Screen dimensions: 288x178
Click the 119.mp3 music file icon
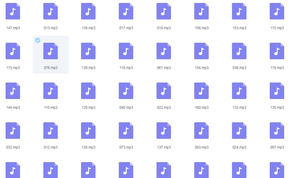[x=277, y=51]
